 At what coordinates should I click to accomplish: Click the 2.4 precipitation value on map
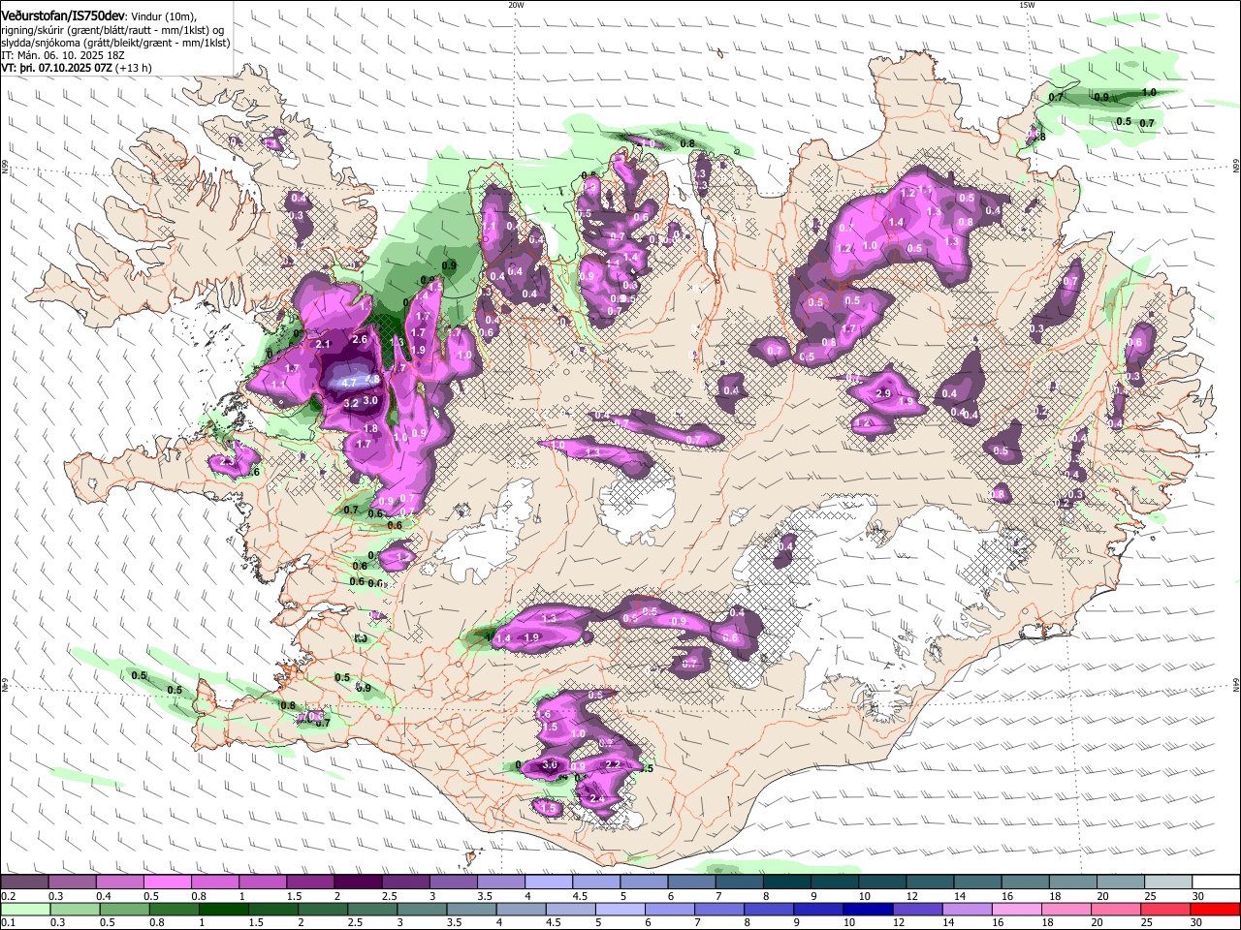(x=597, y=798)
